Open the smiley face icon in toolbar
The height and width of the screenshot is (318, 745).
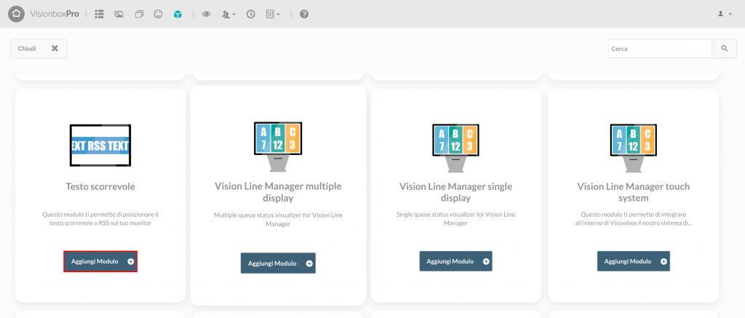(x=158, y=15)
